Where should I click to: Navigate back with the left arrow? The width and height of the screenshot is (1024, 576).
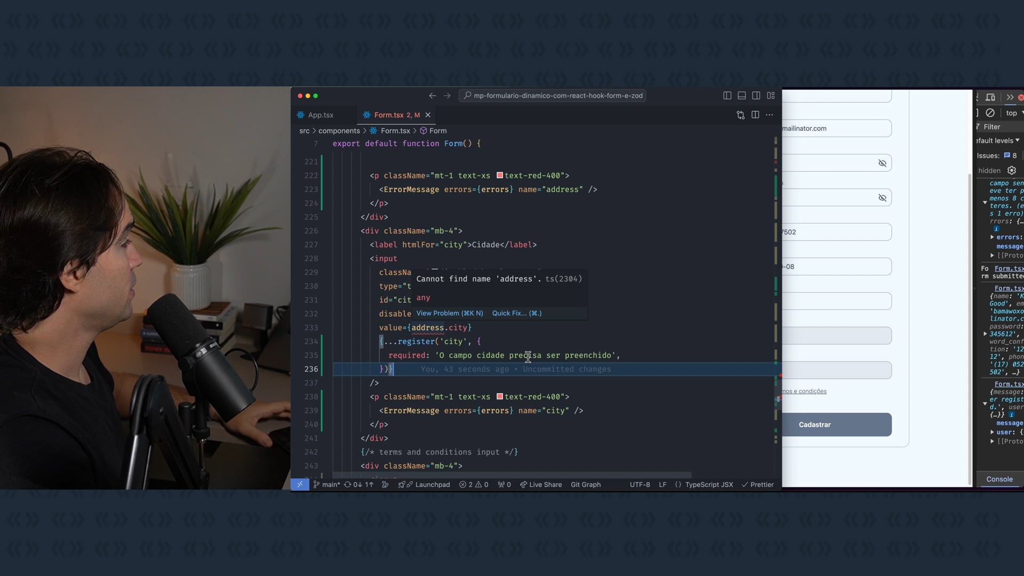[x=432, y=95]
